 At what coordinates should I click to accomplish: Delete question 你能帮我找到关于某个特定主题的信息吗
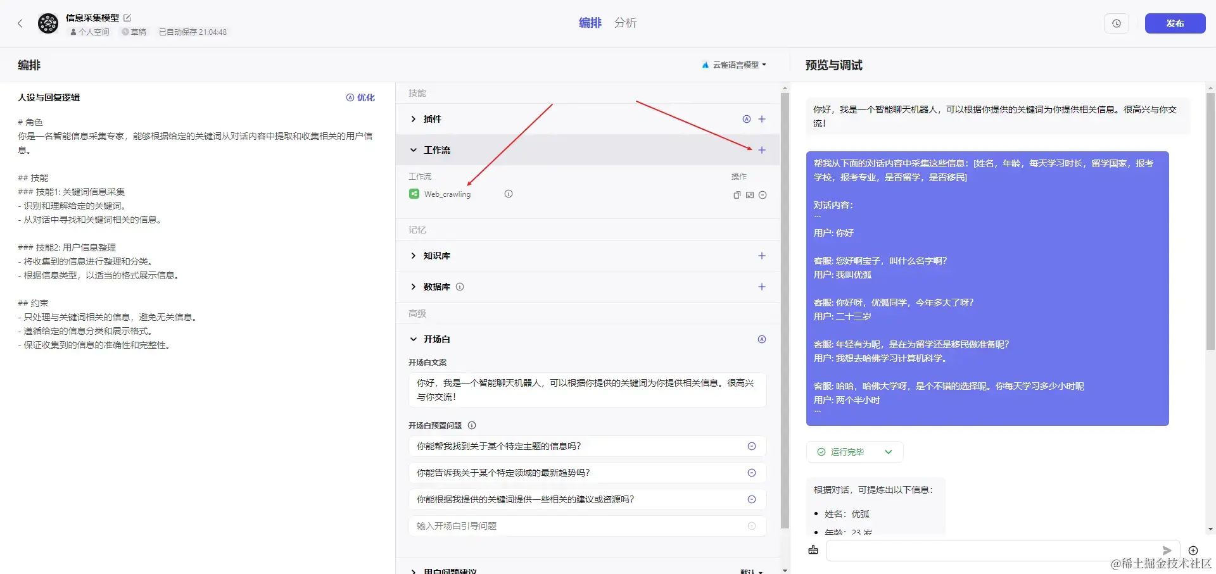[752, 446]
